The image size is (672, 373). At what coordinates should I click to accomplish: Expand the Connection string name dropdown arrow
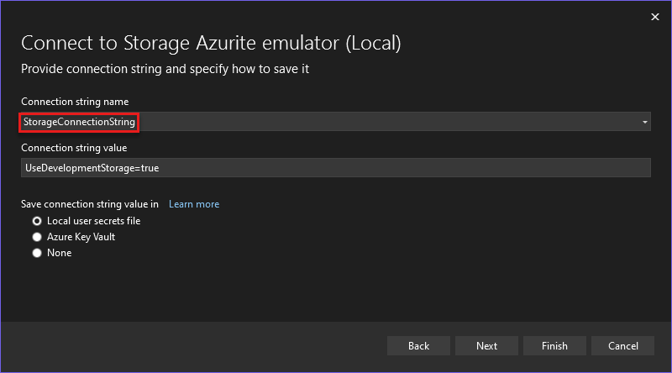(x=644, y=123)
